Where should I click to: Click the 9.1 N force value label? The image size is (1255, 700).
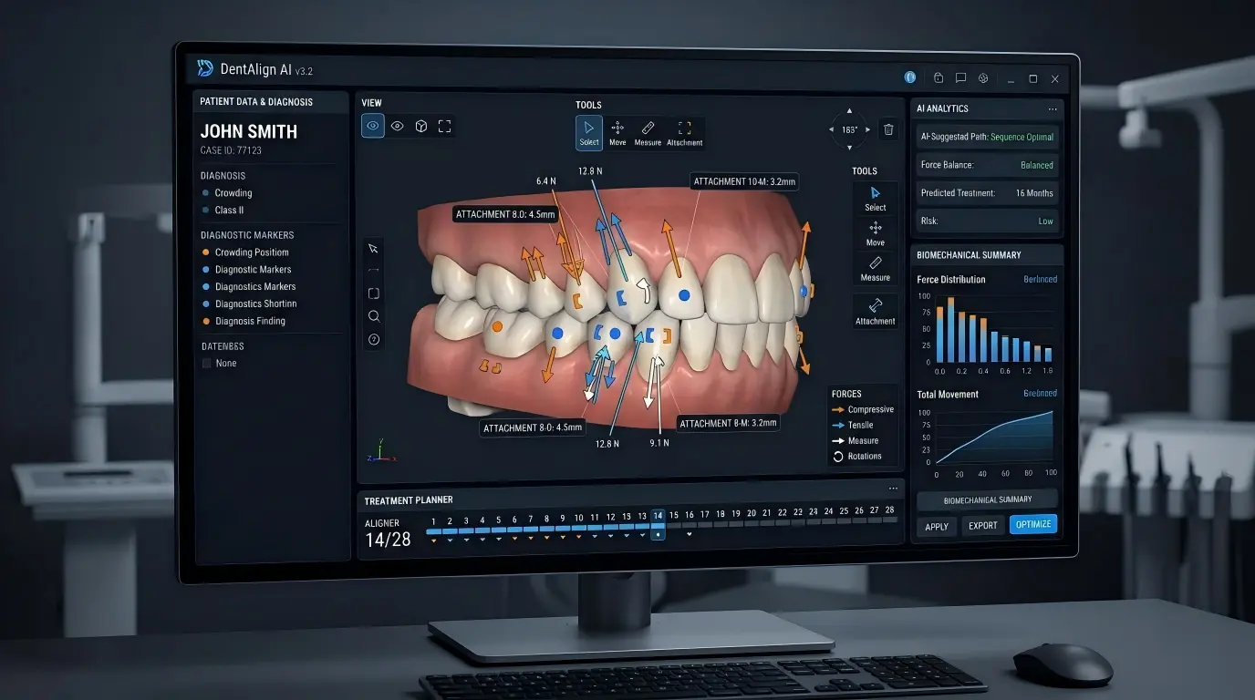[x=659, y=443]
